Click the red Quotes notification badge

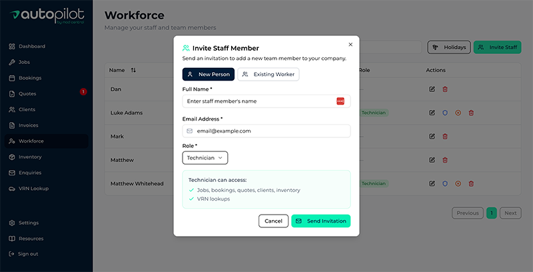[x=83, y=91]
